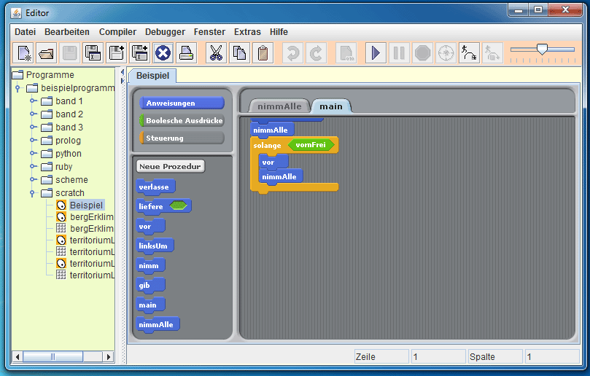Expand the python folder node
The height and width of the screenshot is (376, 590).
click(33, 154)
